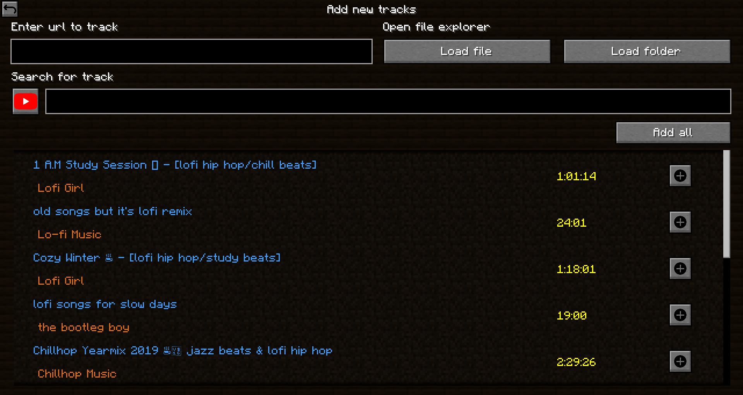Click Add all button
743x395 pixels.
(673, 133)
